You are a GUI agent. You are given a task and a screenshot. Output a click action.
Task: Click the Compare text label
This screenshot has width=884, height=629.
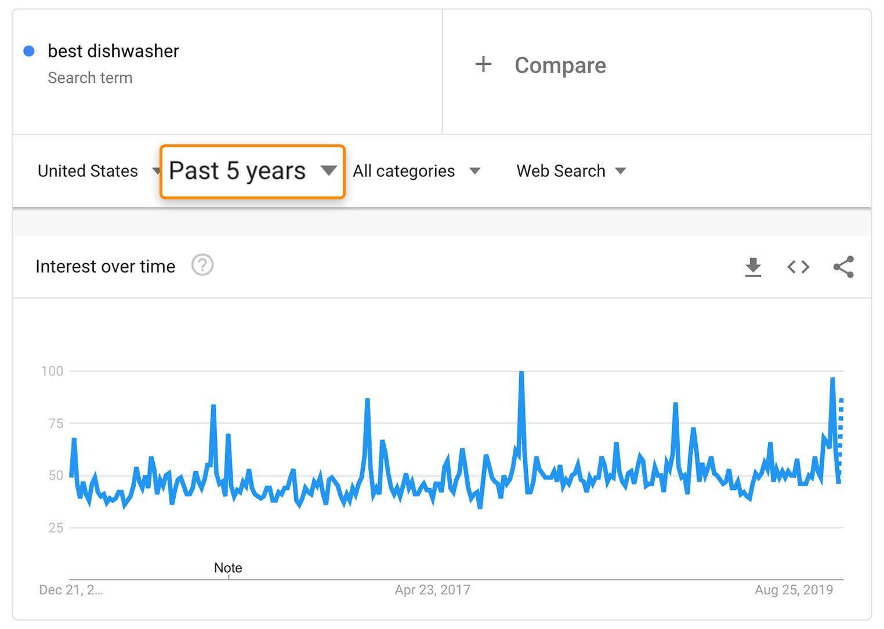point(560,66)
